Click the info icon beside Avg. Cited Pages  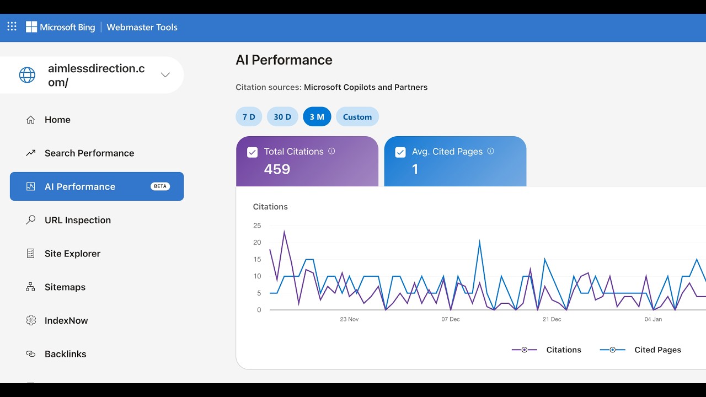pos(490,151)
